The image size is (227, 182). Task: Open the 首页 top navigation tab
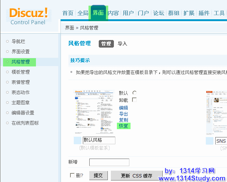(x=68, y=13)
